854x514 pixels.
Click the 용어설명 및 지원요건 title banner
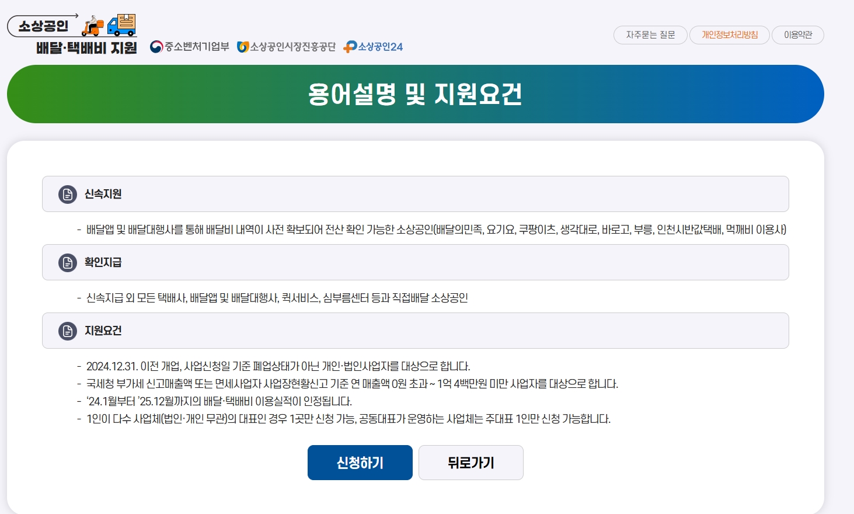click(415, 93)
